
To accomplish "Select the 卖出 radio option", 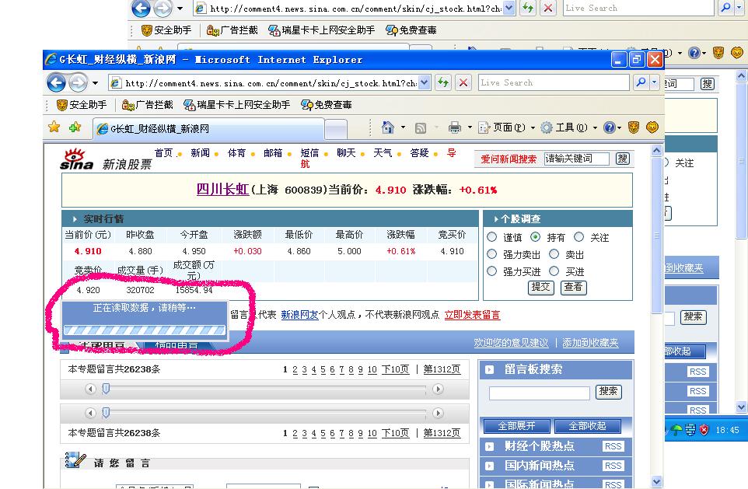I will [554, 254].
